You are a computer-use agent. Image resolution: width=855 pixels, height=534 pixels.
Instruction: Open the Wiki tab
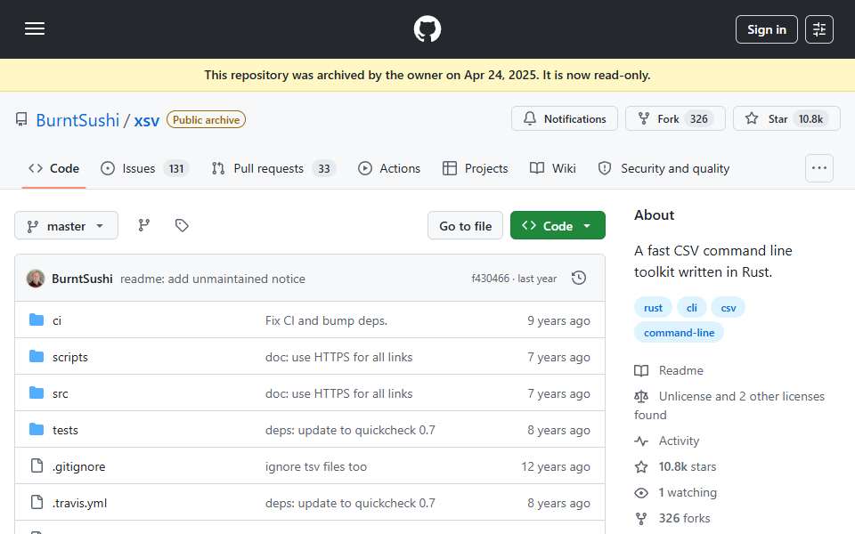(x=552, y=168)
